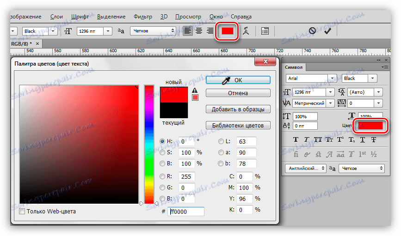Toggle the fractions ½ icon
The height and width of the screenshot is (236, 401).
[x=374, y=154]
